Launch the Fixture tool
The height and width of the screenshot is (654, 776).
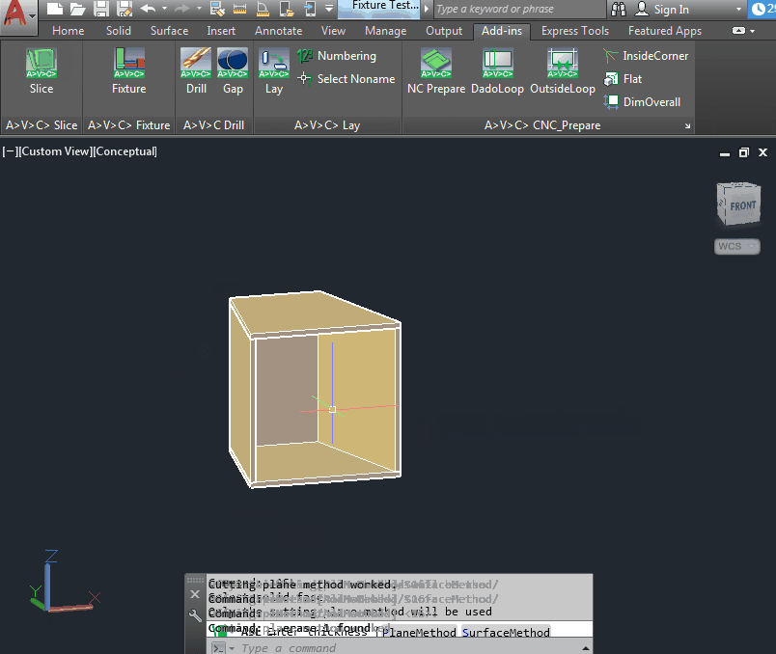coord(128,70)
